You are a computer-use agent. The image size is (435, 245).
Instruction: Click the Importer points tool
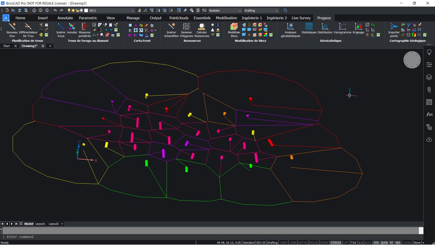point(393,30)
